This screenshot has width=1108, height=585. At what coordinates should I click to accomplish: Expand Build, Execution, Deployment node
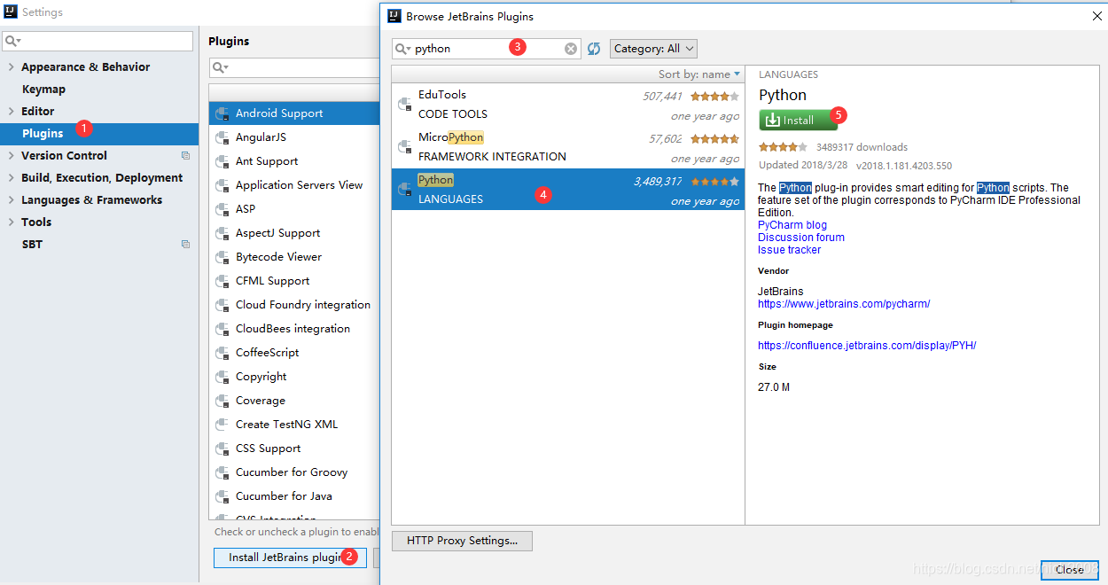pyautogui.click(x=11, y=177)
